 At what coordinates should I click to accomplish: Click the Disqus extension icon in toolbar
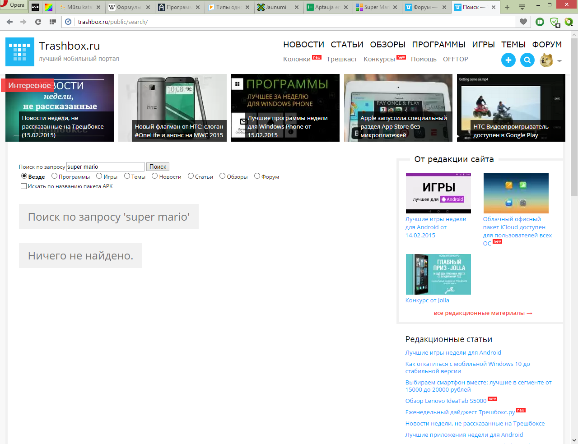tap(540, 22)
